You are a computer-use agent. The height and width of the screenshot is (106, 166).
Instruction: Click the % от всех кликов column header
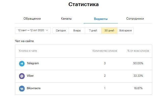point(138,51)
